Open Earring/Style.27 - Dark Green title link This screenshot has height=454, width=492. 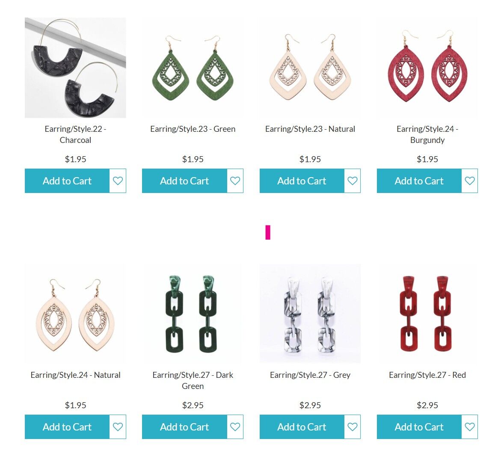click(193, 380)
